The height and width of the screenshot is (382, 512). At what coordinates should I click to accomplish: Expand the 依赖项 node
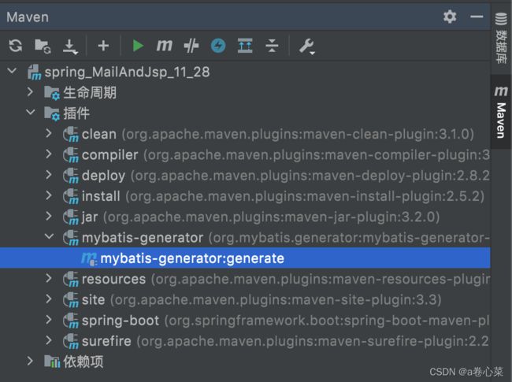[30, 361]
